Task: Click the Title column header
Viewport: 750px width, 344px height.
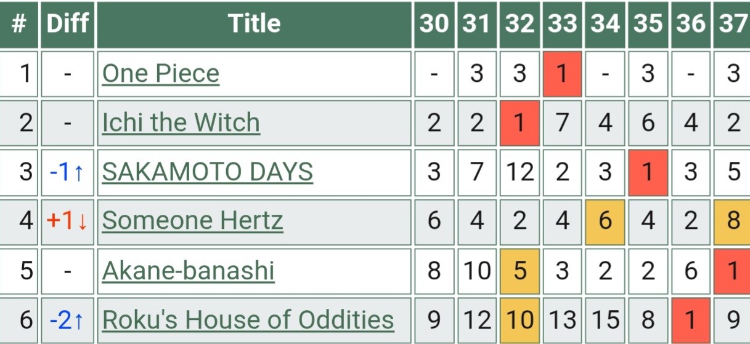Action: [x=254, y=25]
